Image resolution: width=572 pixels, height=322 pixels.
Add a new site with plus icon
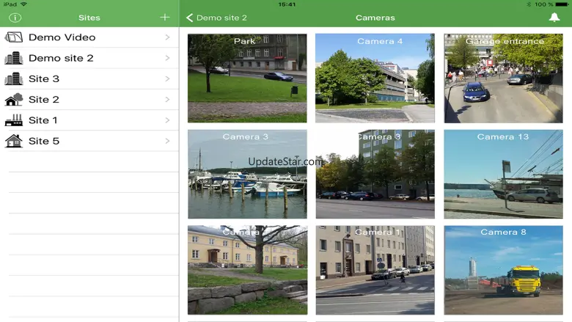[x=165, y=17]
